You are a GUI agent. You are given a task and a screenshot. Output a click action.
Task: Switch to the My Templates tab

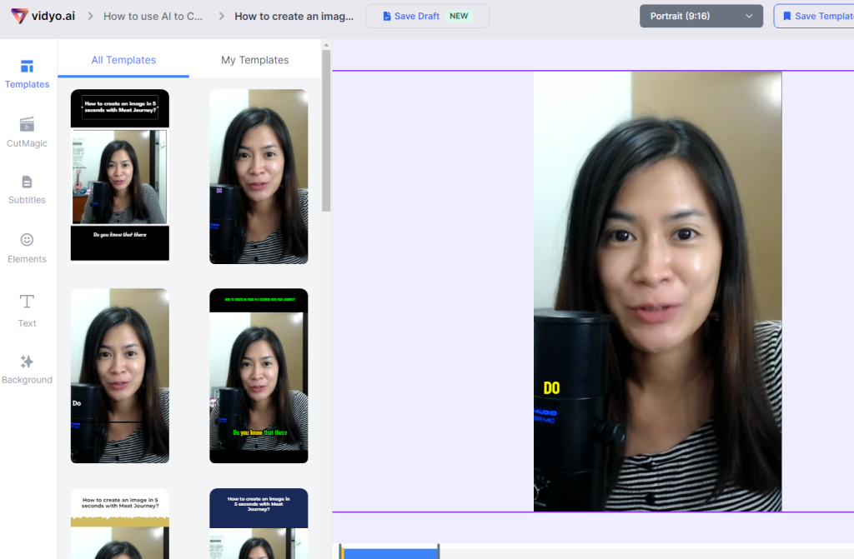coord(254,60)
